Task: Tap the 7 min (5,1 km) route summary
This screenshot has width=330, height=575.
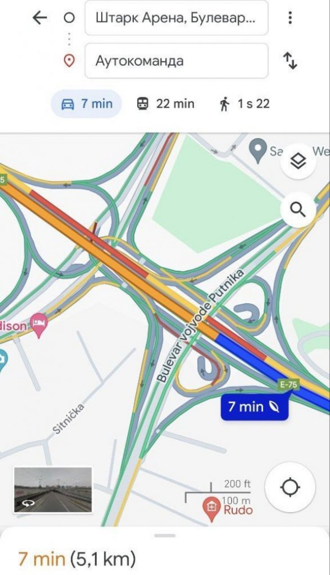Action: (x=77, y=559)
